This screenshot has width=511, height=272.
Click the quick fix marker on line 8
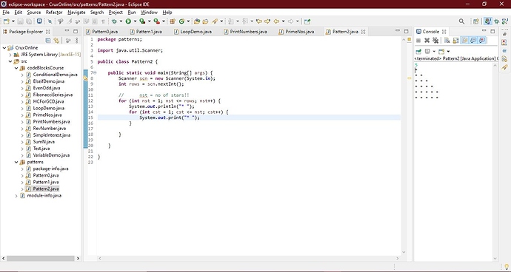[85, 78]
